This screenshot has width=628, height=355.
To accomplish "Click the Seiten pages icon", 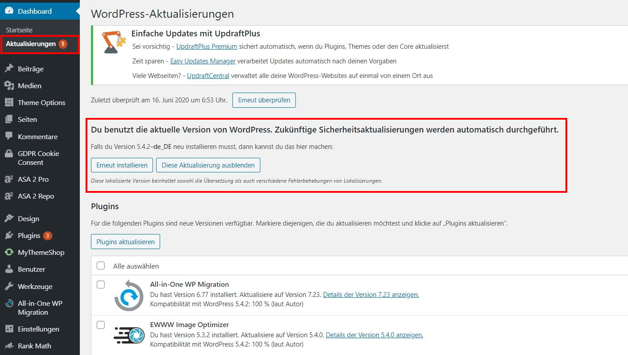I will click(x=9, y=119).
